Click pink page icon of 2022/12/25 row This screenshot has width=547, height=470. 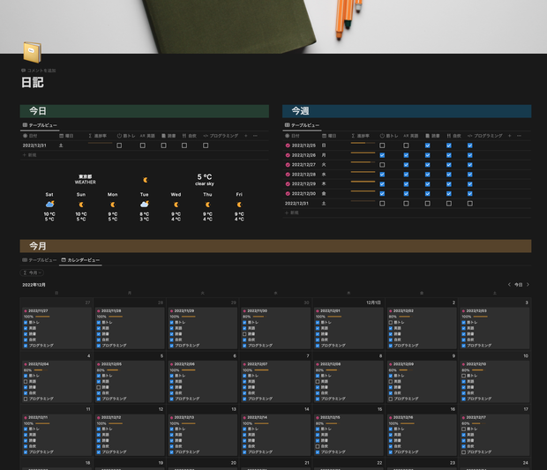288,145
